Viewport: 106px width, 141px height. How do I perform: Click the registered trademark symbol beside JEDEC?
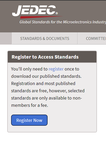coord(57,13)
